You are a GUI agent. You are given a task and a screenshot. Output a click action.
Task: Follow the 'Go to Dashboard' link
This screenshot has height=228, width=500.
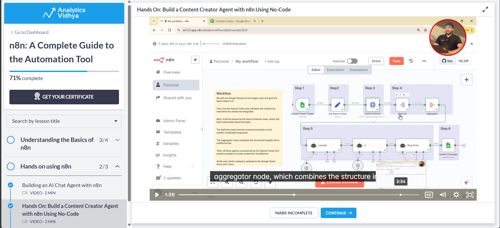29,32
